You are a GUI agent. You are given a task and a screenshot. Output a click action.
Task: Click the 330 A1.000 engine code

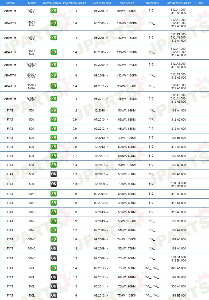click(x=179, y=286)
